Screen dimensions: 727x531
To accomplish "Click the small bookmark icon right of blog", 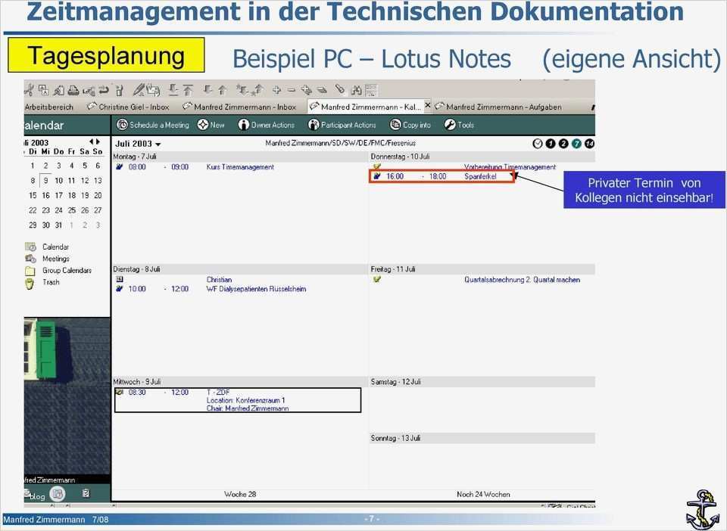I will click(x=86, y=493).
